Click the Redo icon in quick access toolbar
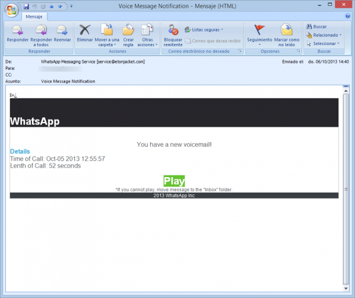This screenshot has height=298, width=355. click(43, 7)
